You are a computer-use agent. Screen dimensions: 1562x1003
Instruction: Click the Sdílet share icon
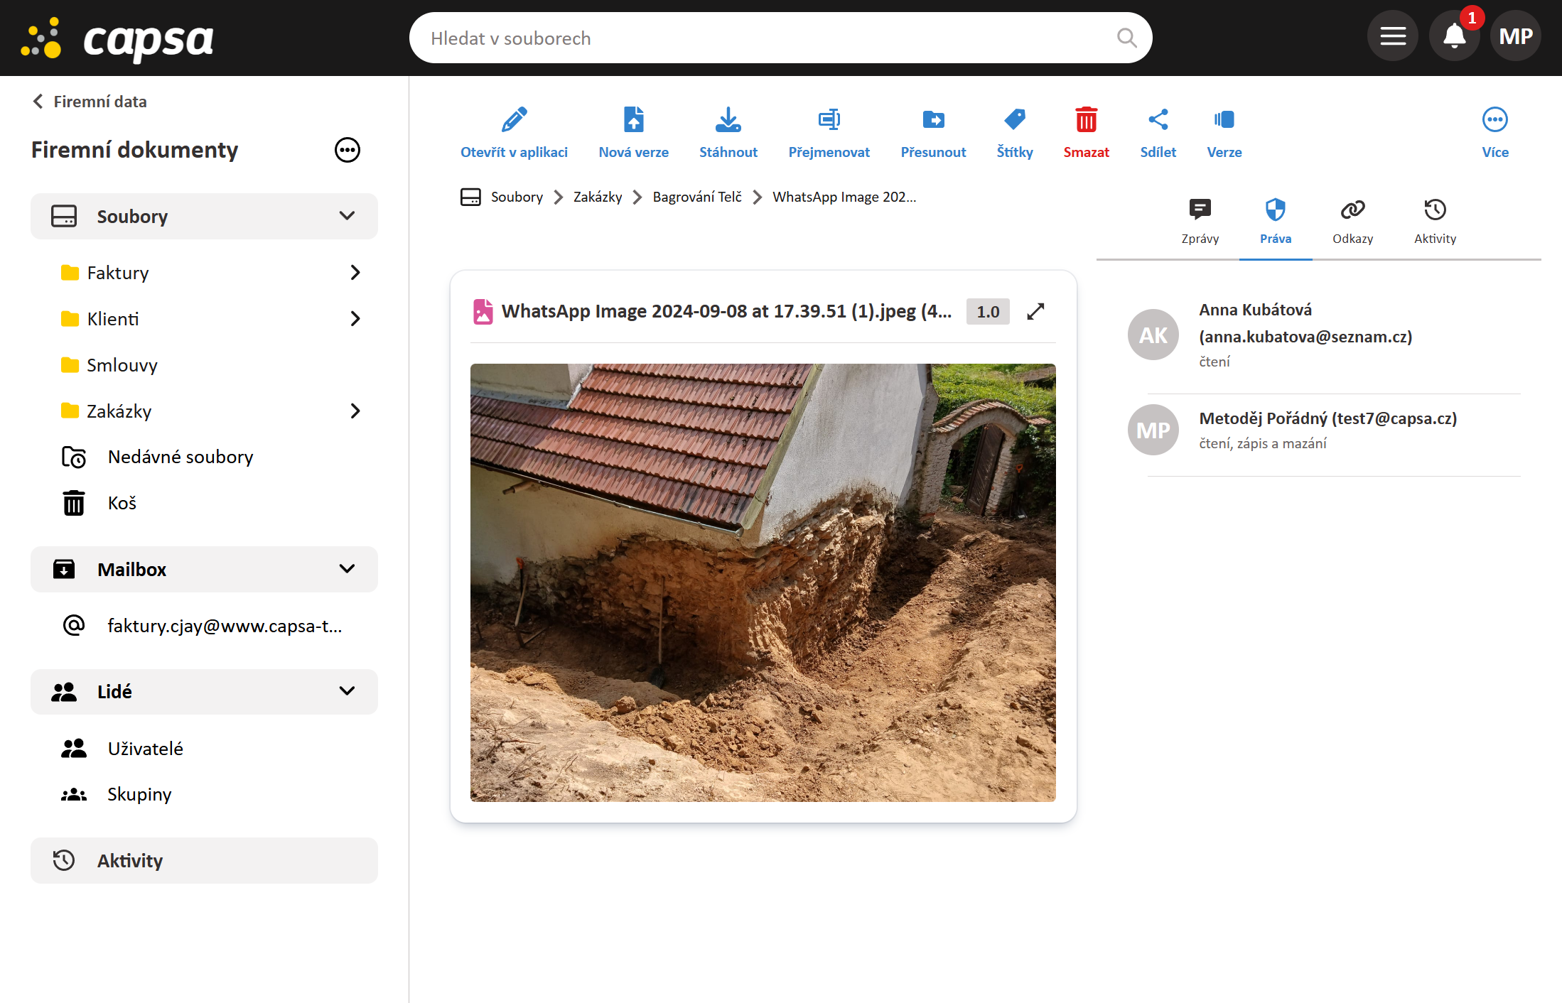point(1158,121)
